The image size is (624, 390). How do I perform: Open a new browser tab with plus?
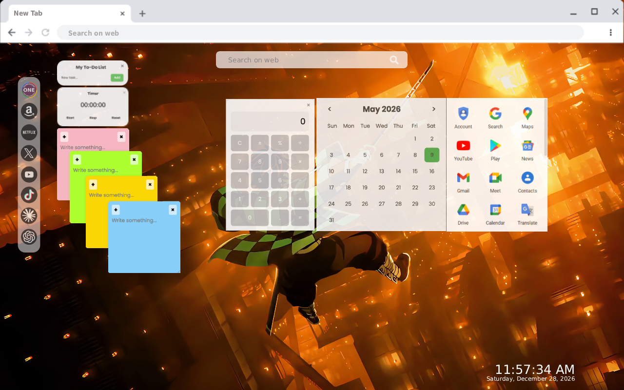[x=142, y=14]
